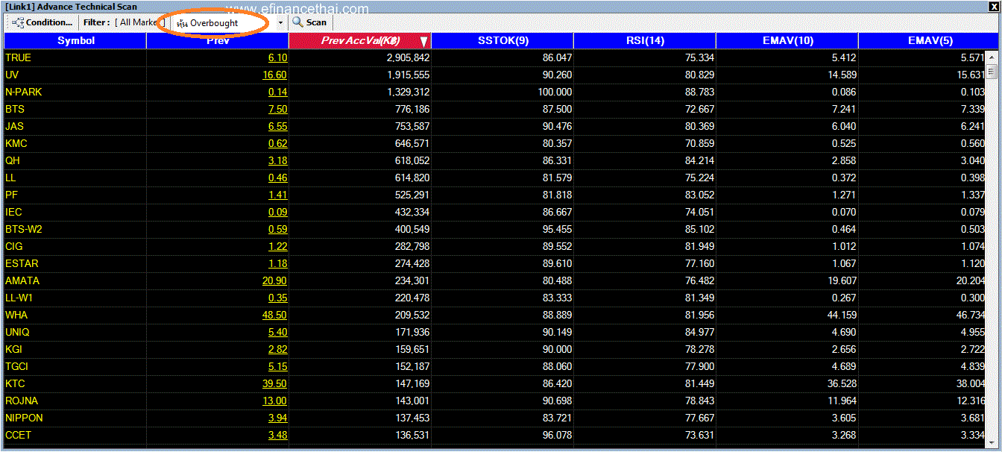This screenshot has height=452, width=1002.
Task: Open BTS previous price 7.50 link
Action: (278, 109)
